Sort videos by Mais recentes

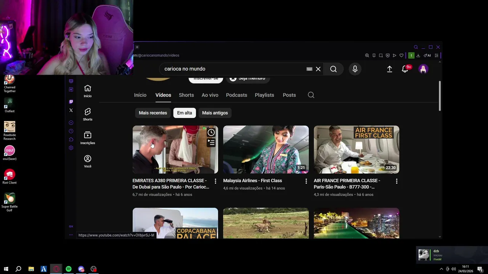[x=153, y=113]
